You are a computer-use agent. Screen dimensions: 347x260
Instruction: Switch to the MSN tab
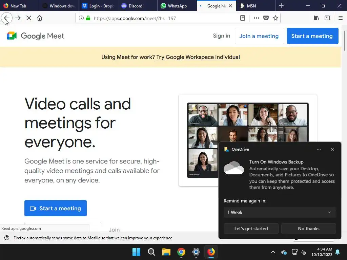pyautogui.click(x=256, y=6)
